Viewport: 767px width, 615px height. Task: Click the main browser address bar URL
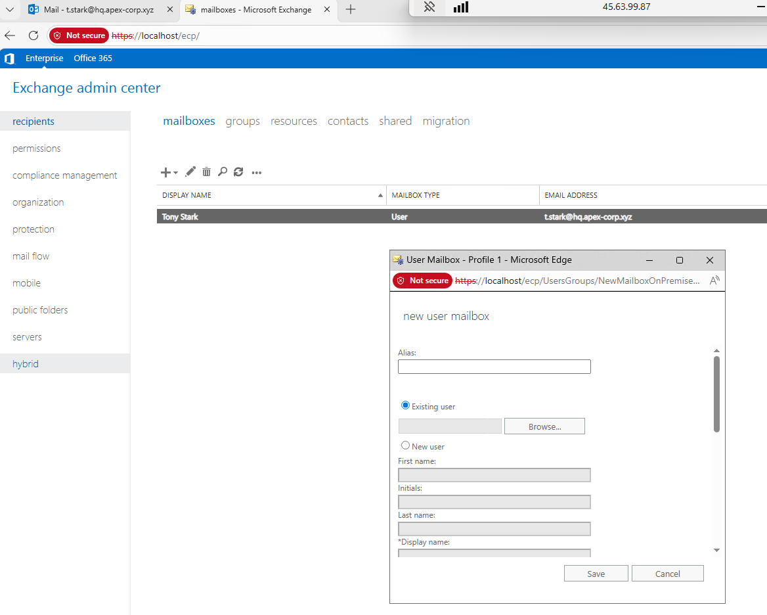pyautogui.click(x=156, y=35)
